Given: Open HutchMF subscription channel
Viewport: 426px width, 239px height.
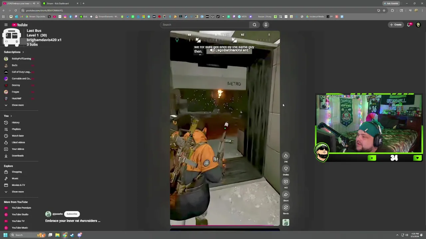Looking at the screenshot, I should 19,99.
